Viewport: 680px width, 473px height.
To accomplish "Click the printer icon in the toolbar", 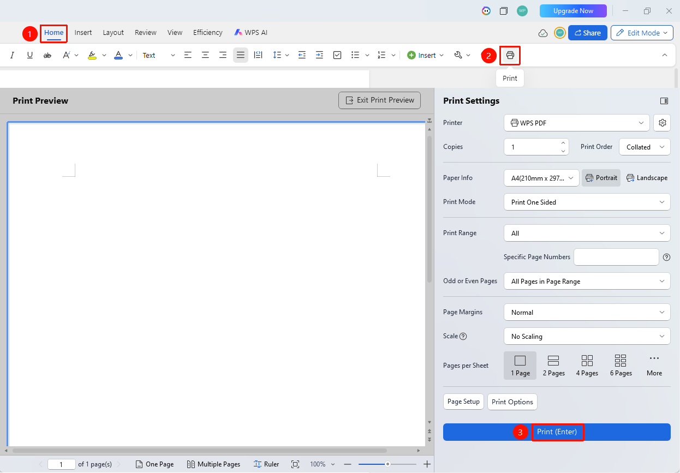I will point(510,55).
